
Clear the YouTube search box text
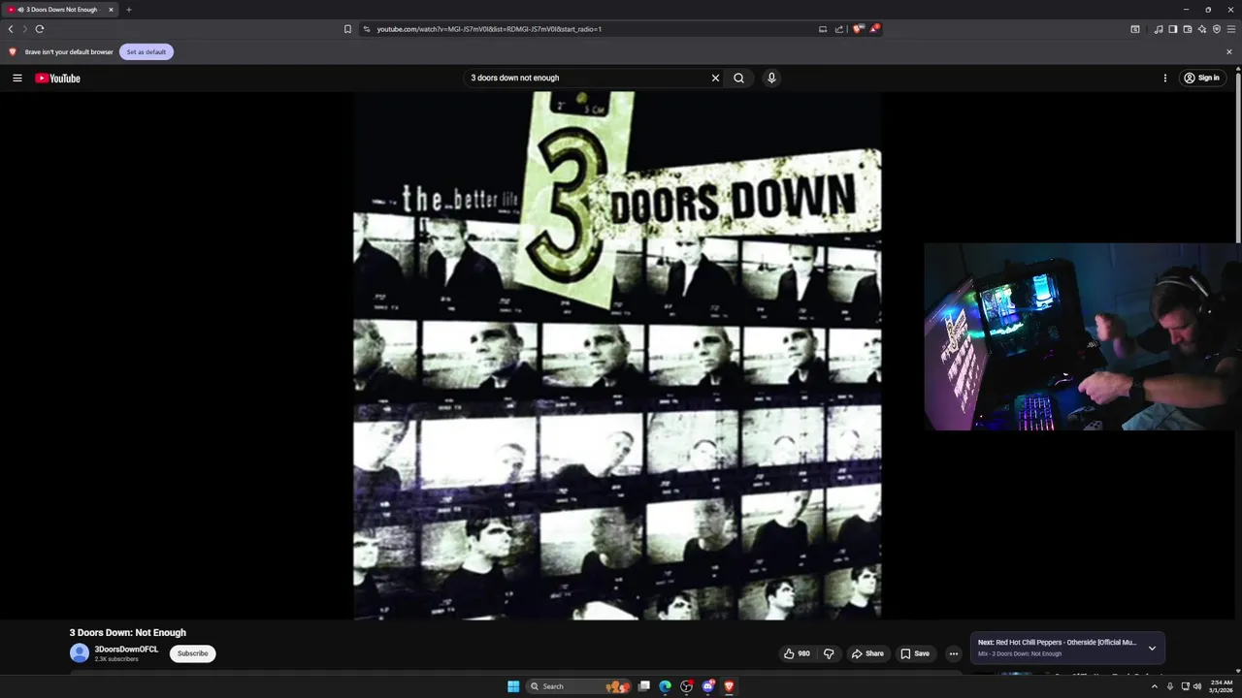point(715,78)
